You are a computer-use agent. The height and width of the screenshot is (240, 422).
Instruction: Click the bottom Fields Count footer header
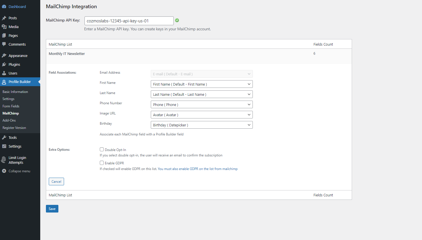pos(323,195)
